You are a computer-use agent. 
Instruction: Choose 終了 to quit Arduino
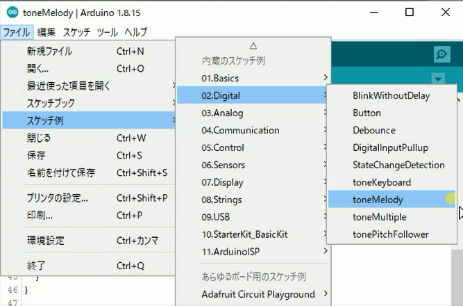tap(89, 266)
